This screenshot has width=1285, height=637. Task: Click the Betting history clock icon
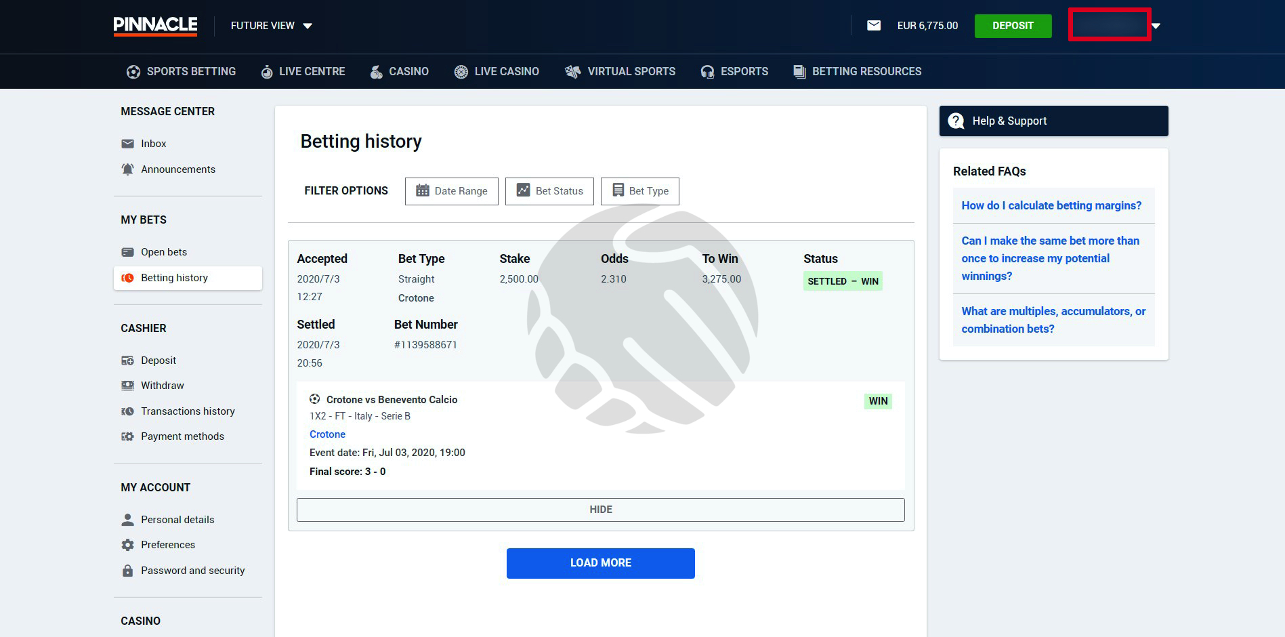click(x=127, y=278)
